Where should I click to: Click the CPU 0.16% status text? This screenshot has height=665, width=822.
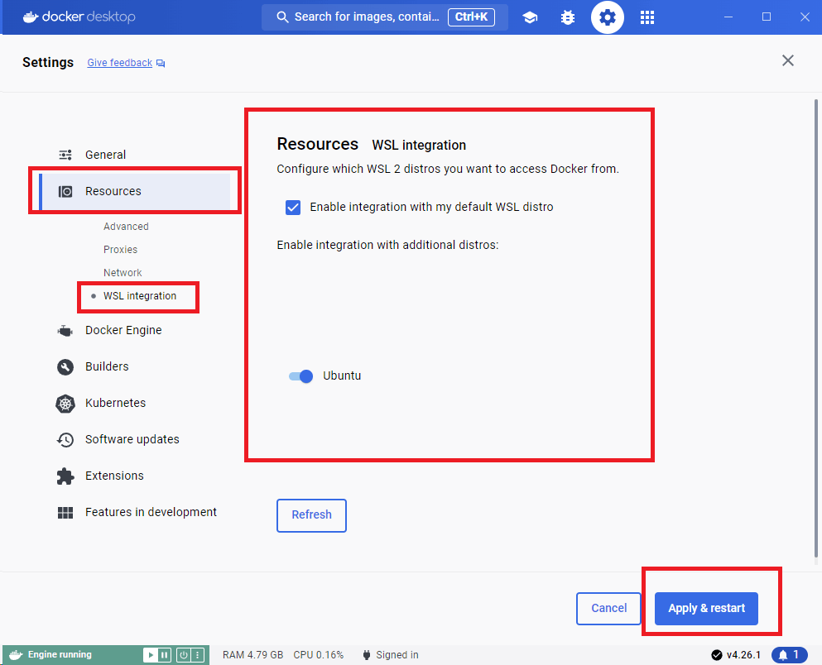318,654
